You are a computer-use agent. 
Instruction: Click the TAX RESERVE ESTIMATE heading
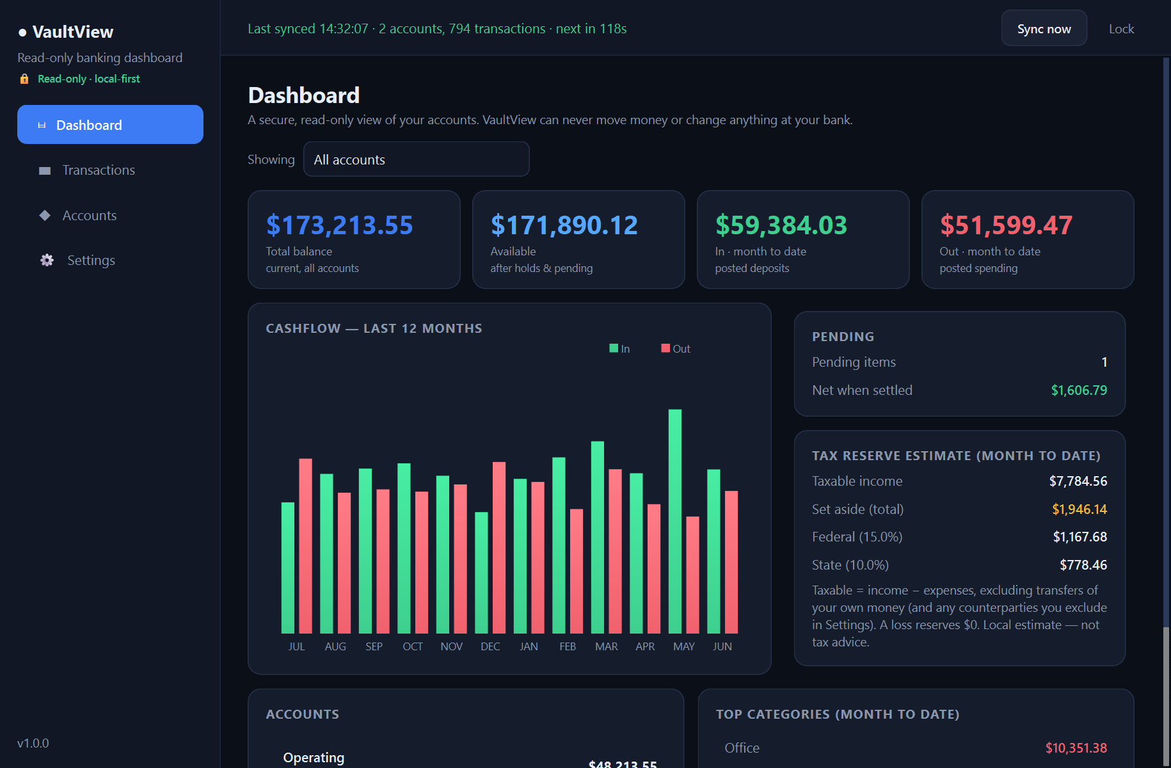coord(956,456)
